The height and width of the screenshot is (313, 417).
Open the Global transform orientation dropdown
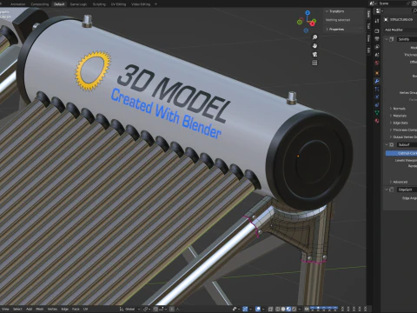tap(130, 309)
